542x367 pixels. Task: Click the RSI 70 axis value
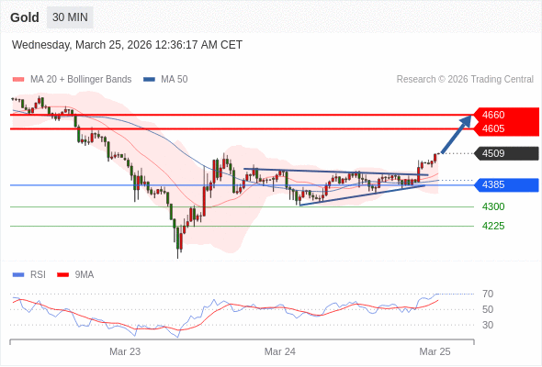488,295
